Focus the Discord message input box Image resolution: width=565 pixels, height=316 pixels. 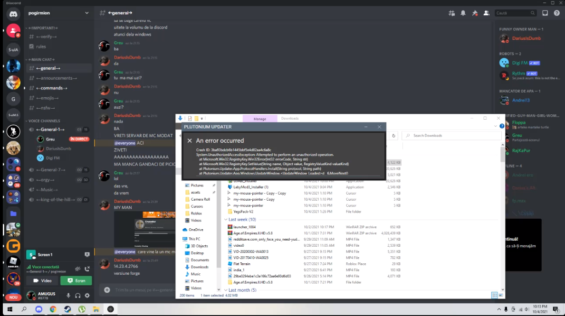pos(144,290)
